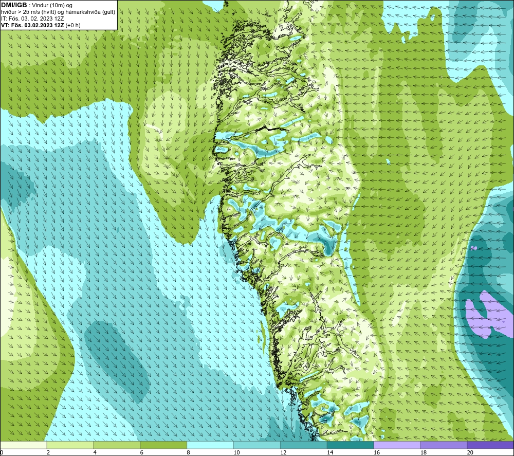
Task: Click legend scale label '4'
Action: [x=95, y=452]
